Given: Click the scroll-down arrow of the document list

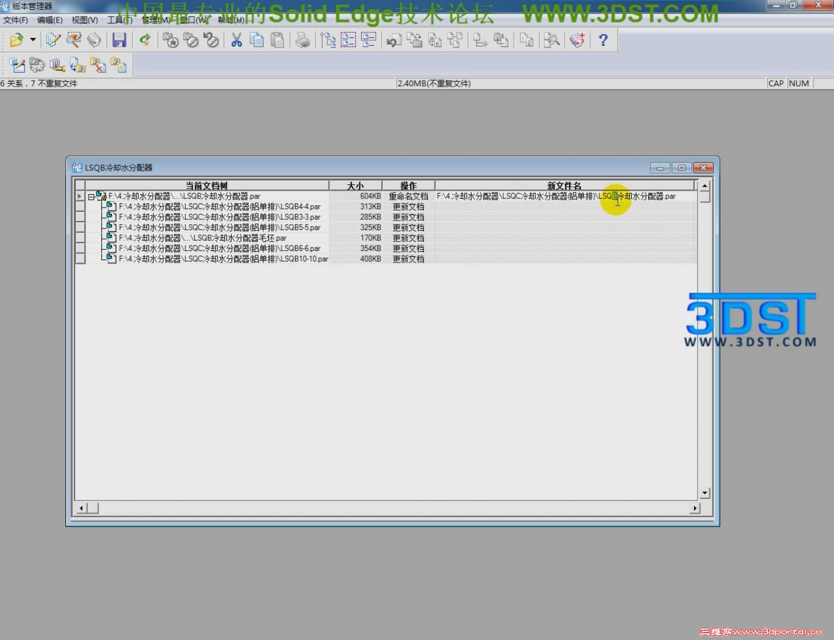Looking at the screenshot, I should point(704,493).
